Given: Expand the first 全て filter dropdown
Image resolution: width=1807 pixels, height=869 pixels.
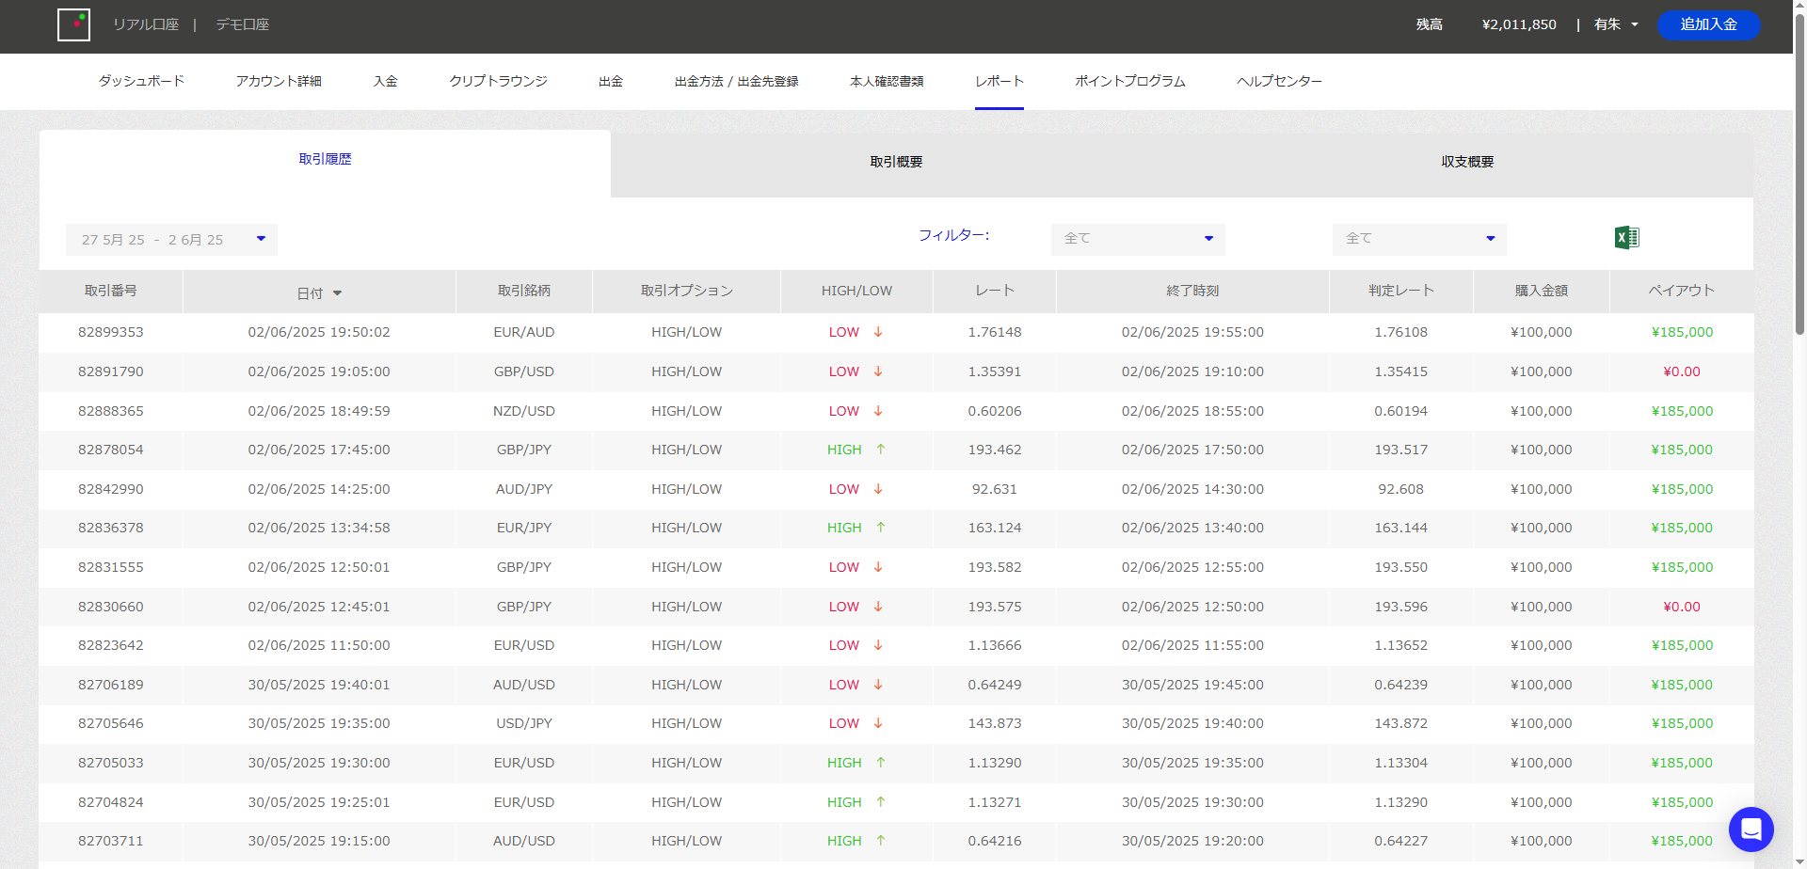Looking at the screenshot, I should pyautogui.click(x=1137, y=239).
